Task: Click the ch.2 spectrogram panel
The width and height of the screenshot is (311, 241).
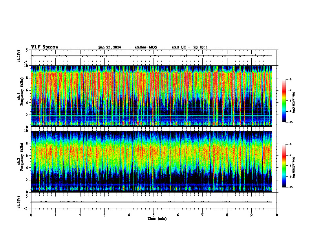Action: pos(152,161)
